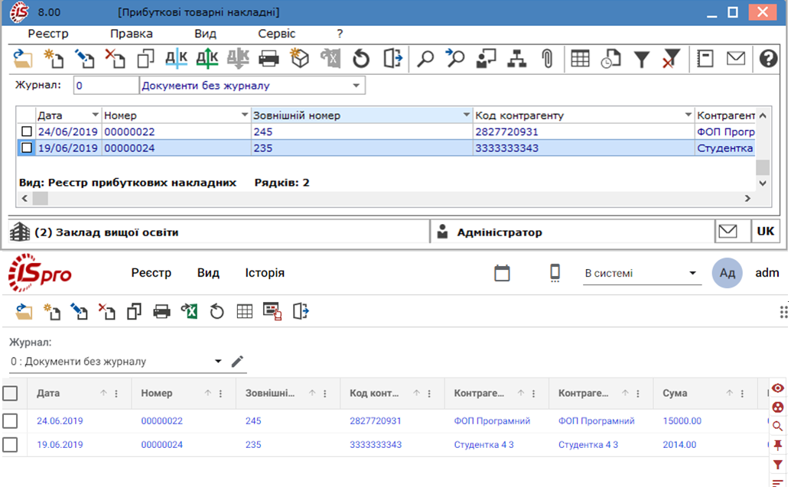Check the web table row dated 24.06.2019
The image size is (791, 490).
tap(10, 421)
